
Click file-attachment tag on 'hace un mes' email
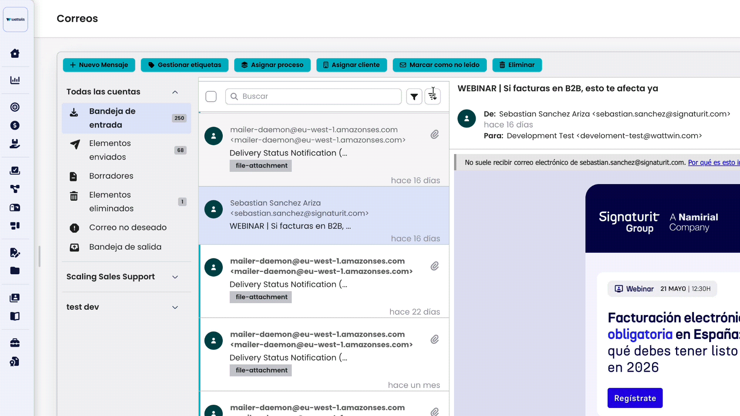[x=261, y=370]
